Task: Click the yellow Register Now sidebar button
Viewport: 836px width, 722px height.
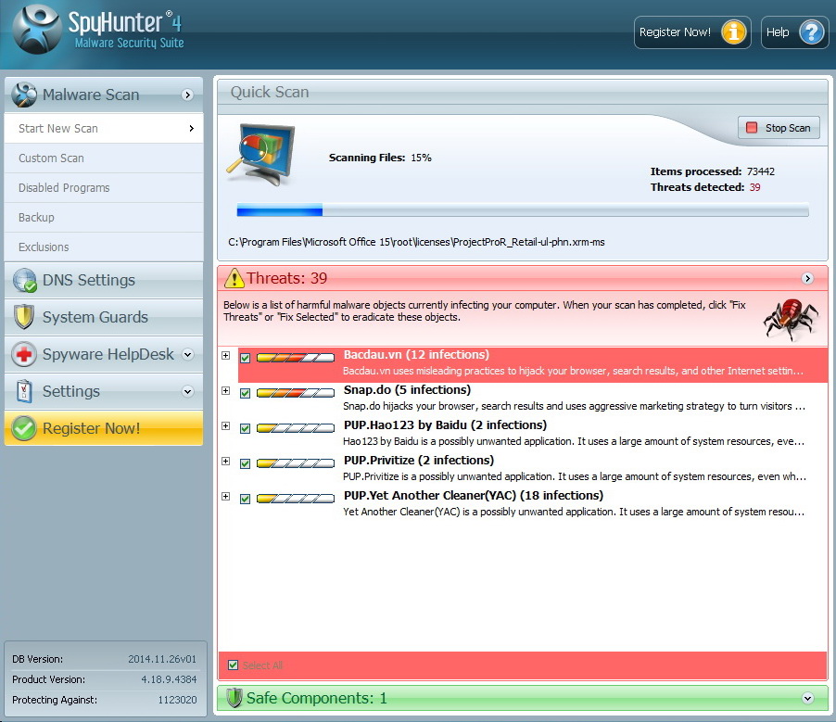Action: tap(104, 428)
